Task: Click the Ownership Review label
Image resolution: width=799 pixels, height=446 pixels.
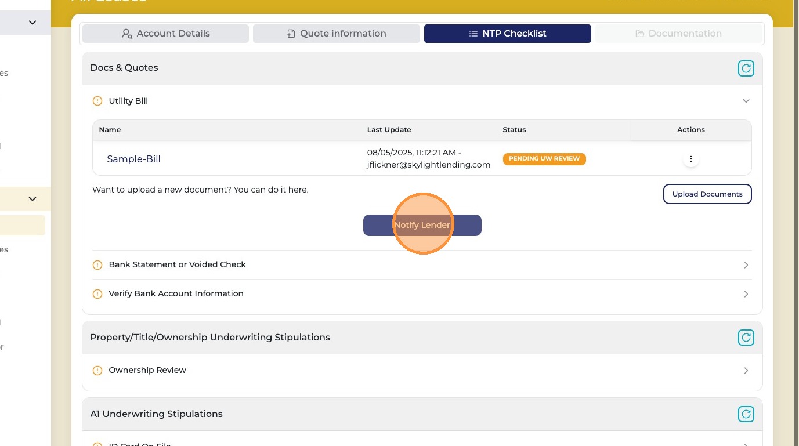Action: 147,370
